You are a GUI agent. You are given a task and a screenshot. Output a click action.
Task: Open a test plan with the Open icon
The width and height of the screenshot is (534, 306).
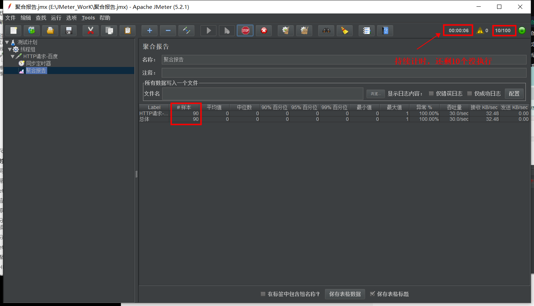[50, 30]
